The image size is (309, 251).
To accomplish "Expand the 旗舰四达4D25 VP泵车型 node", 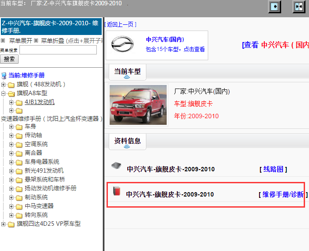I will point(3,224).
